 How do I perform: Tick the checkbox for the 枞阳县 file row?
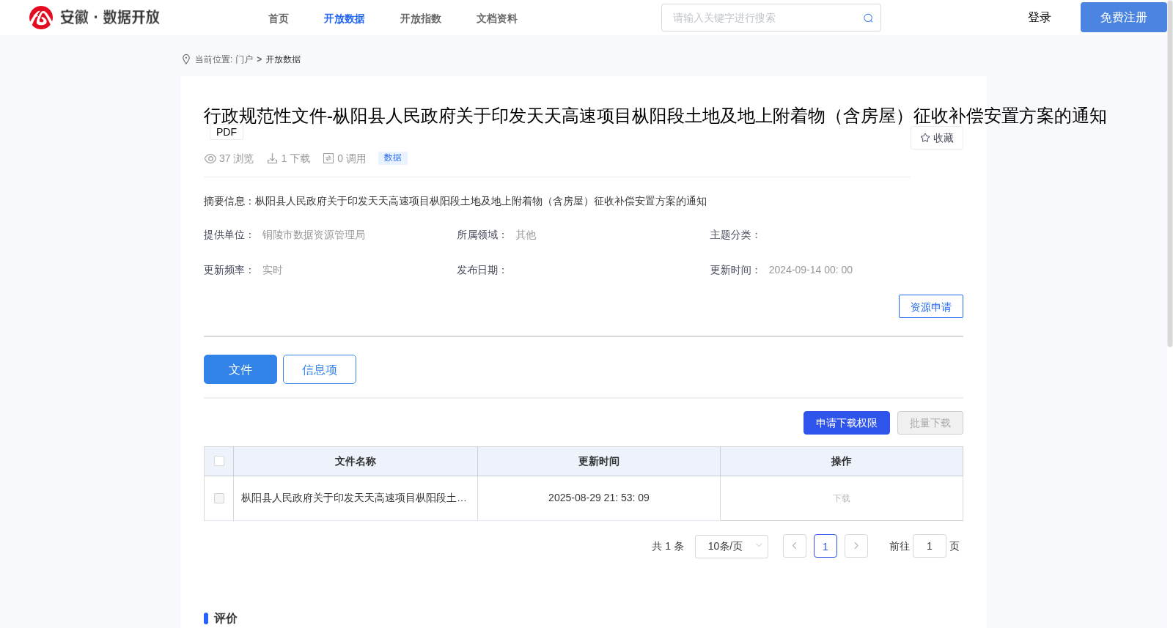(x=219, y=498)
